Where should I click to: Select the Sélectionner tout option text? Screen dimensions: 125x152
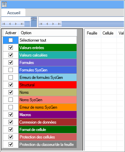pyautogui.click(x=33, y=40)
